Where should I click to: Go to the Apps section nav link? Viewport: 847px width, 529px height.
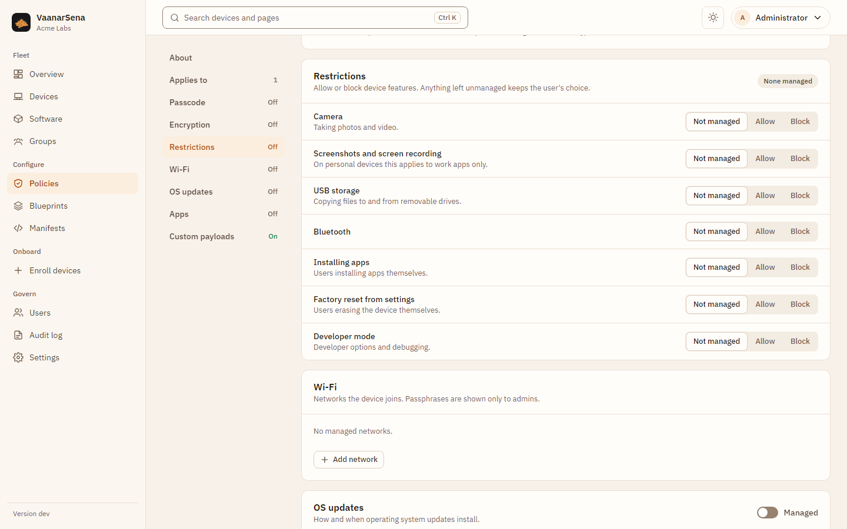click(x=224, y=214)
